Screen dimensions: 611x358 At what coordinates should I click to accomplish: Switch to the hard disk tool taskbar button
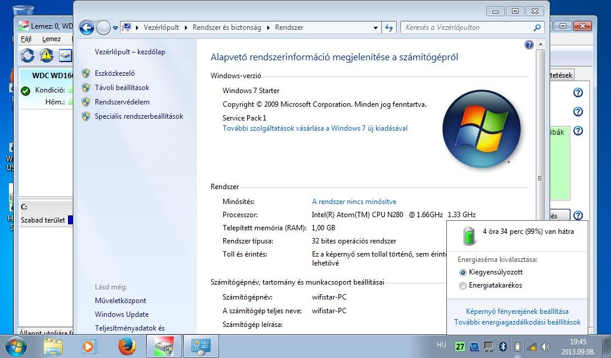(164, 346)
